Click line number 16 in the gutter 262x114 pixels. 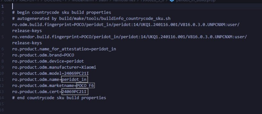pyautogui.click(x=2, y=110)
